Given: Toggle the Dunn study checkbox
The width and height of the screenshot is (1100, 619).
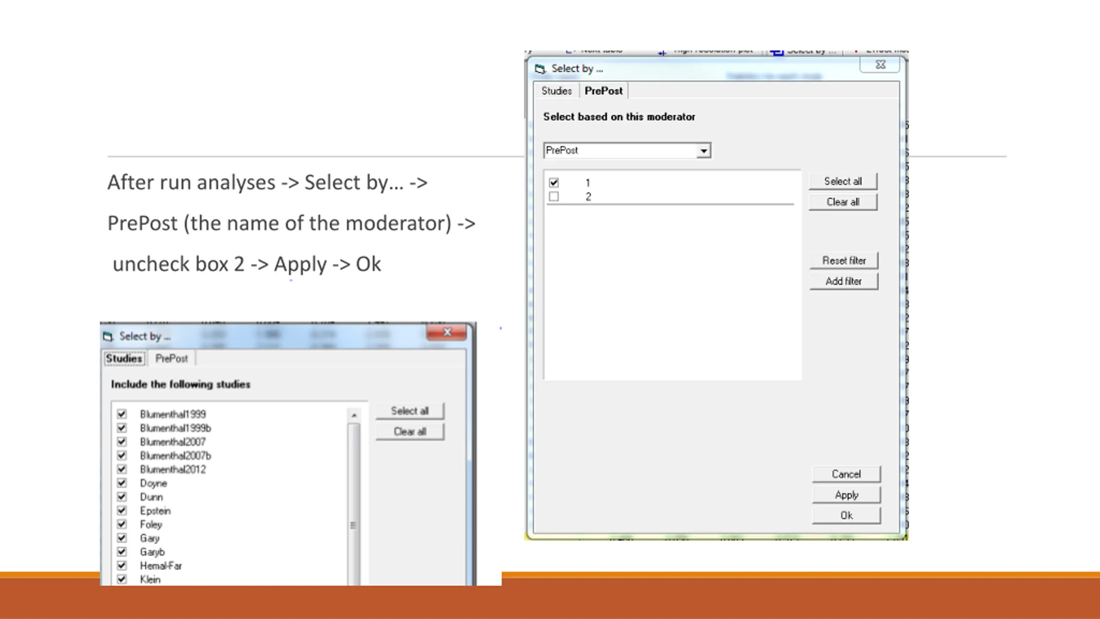Looking at the screenshot, I should (122, 496).
